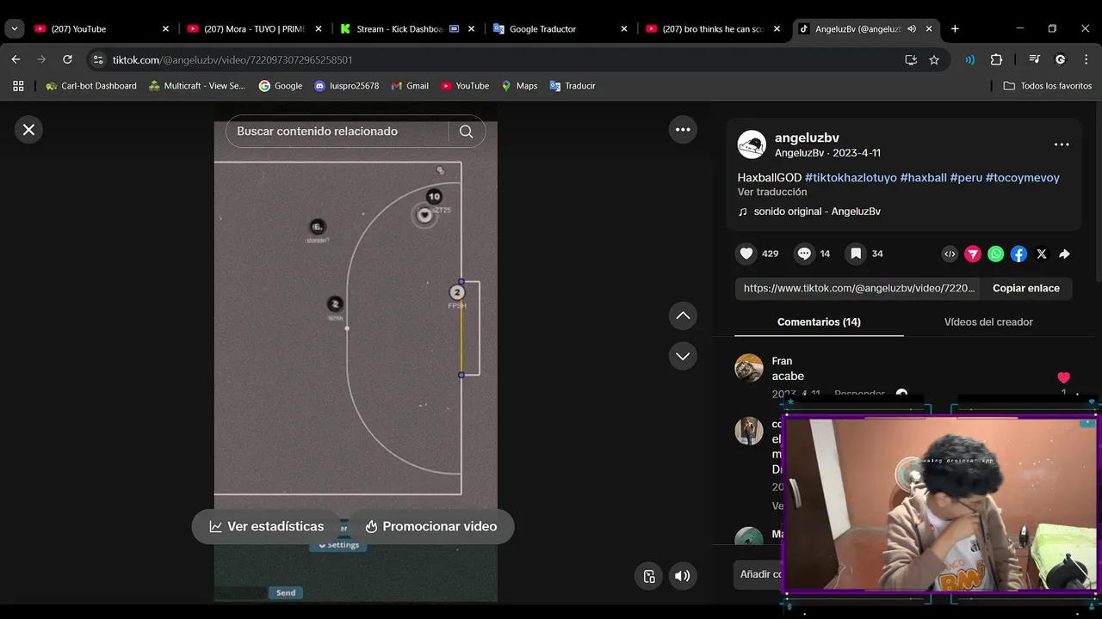Switch to Google Traductor tab

click(x=561, y=29)
